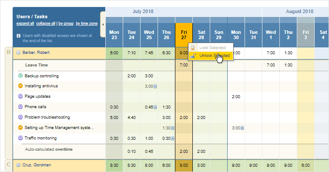This screenshot has width=329, height=172.
Task: Select the Mon 30 column header
Action: pyautogui.click(x=236, y=35)
